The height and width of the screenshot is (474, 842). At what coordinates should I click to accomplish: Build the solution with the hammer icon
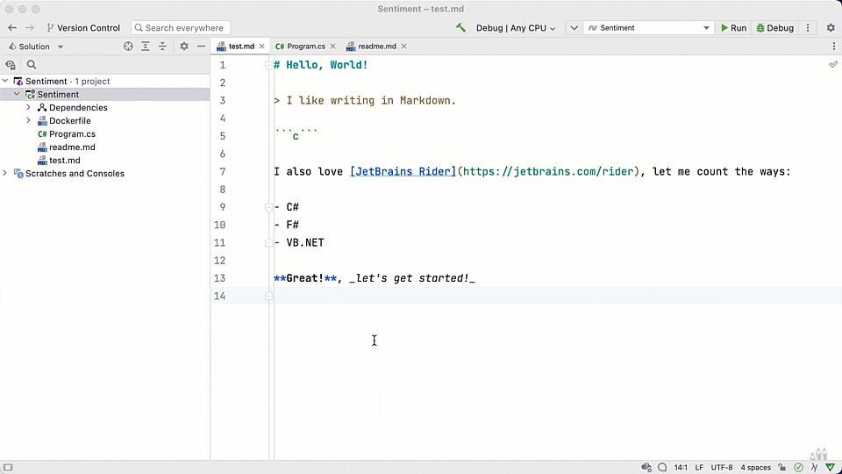tap(460, 27)
